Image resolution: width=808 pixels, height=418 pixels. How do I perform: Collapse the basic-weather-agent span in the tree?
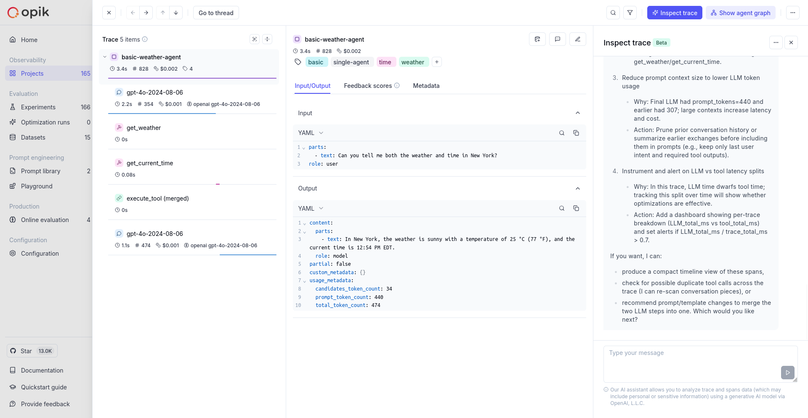tap(105, 57)
